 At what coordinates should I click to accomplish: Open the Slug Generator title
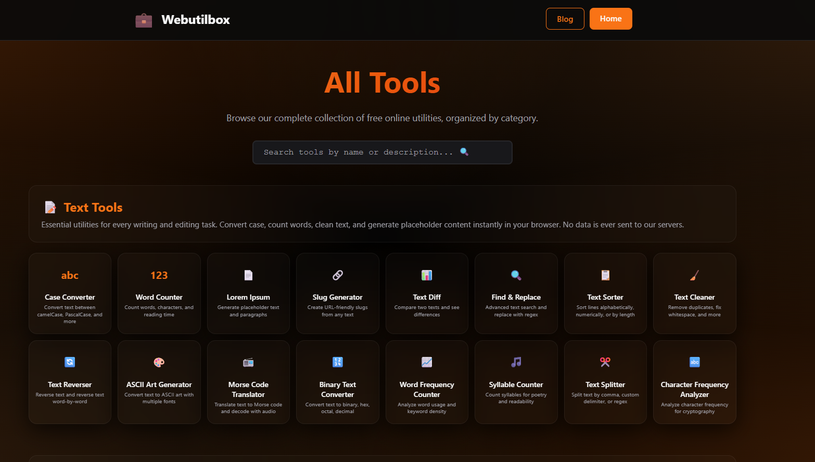pos(338,297)
